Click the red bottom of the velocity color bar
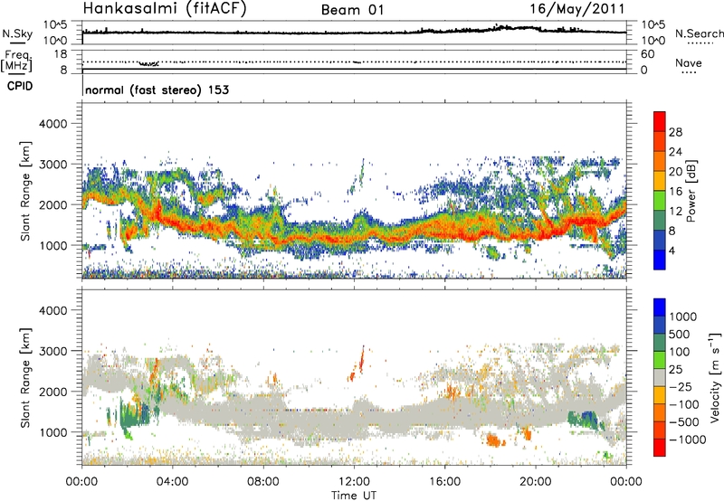 [660, 448]
